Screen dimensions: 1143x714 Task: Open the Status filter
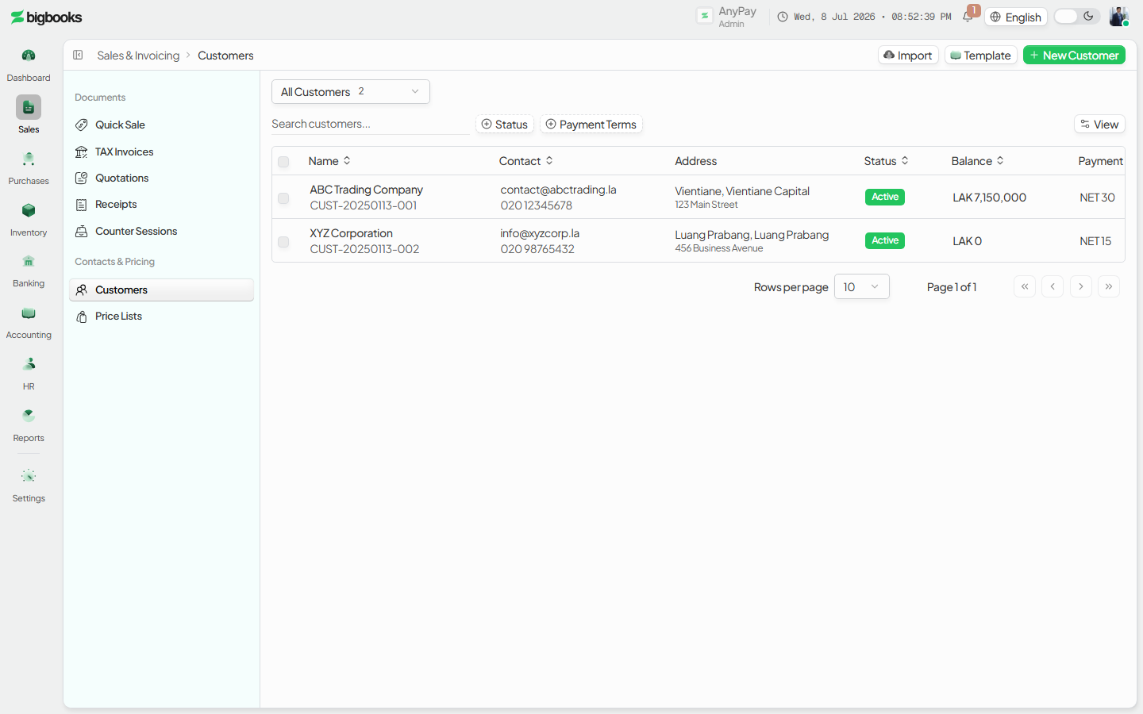click(505, 124)
